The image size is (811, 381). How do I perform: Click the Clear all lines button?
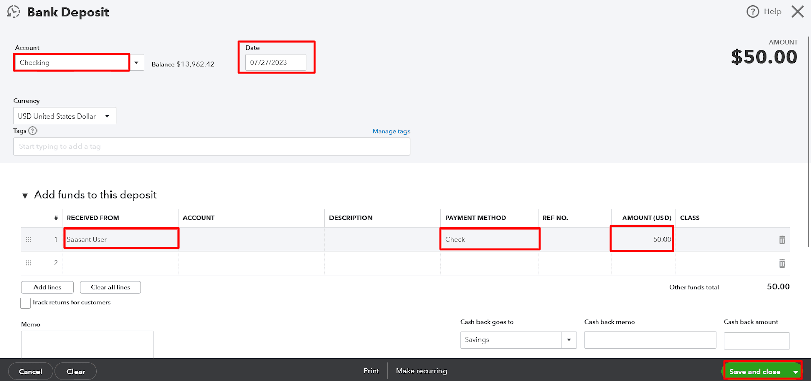click(x=110, y=287)
